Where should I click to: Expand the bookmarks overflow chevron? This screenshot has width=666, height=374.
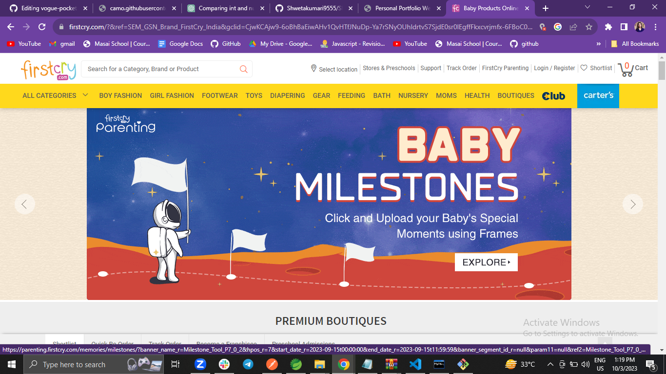coord(598,44)
